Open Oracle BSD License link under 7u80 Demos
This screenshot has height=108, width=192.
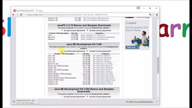[82, 94]
